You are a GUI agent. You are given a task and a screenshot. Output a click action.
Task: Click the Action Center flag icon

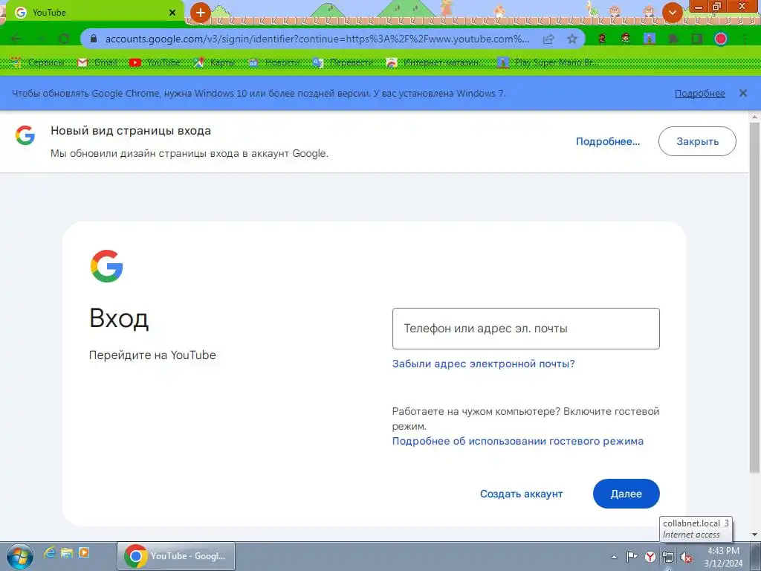632,557
